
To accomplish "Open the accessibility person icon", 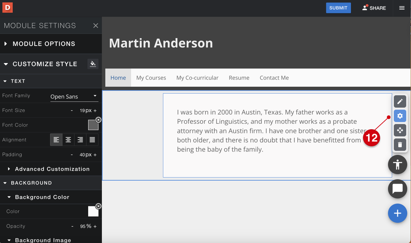I will [x=397, y=165].
